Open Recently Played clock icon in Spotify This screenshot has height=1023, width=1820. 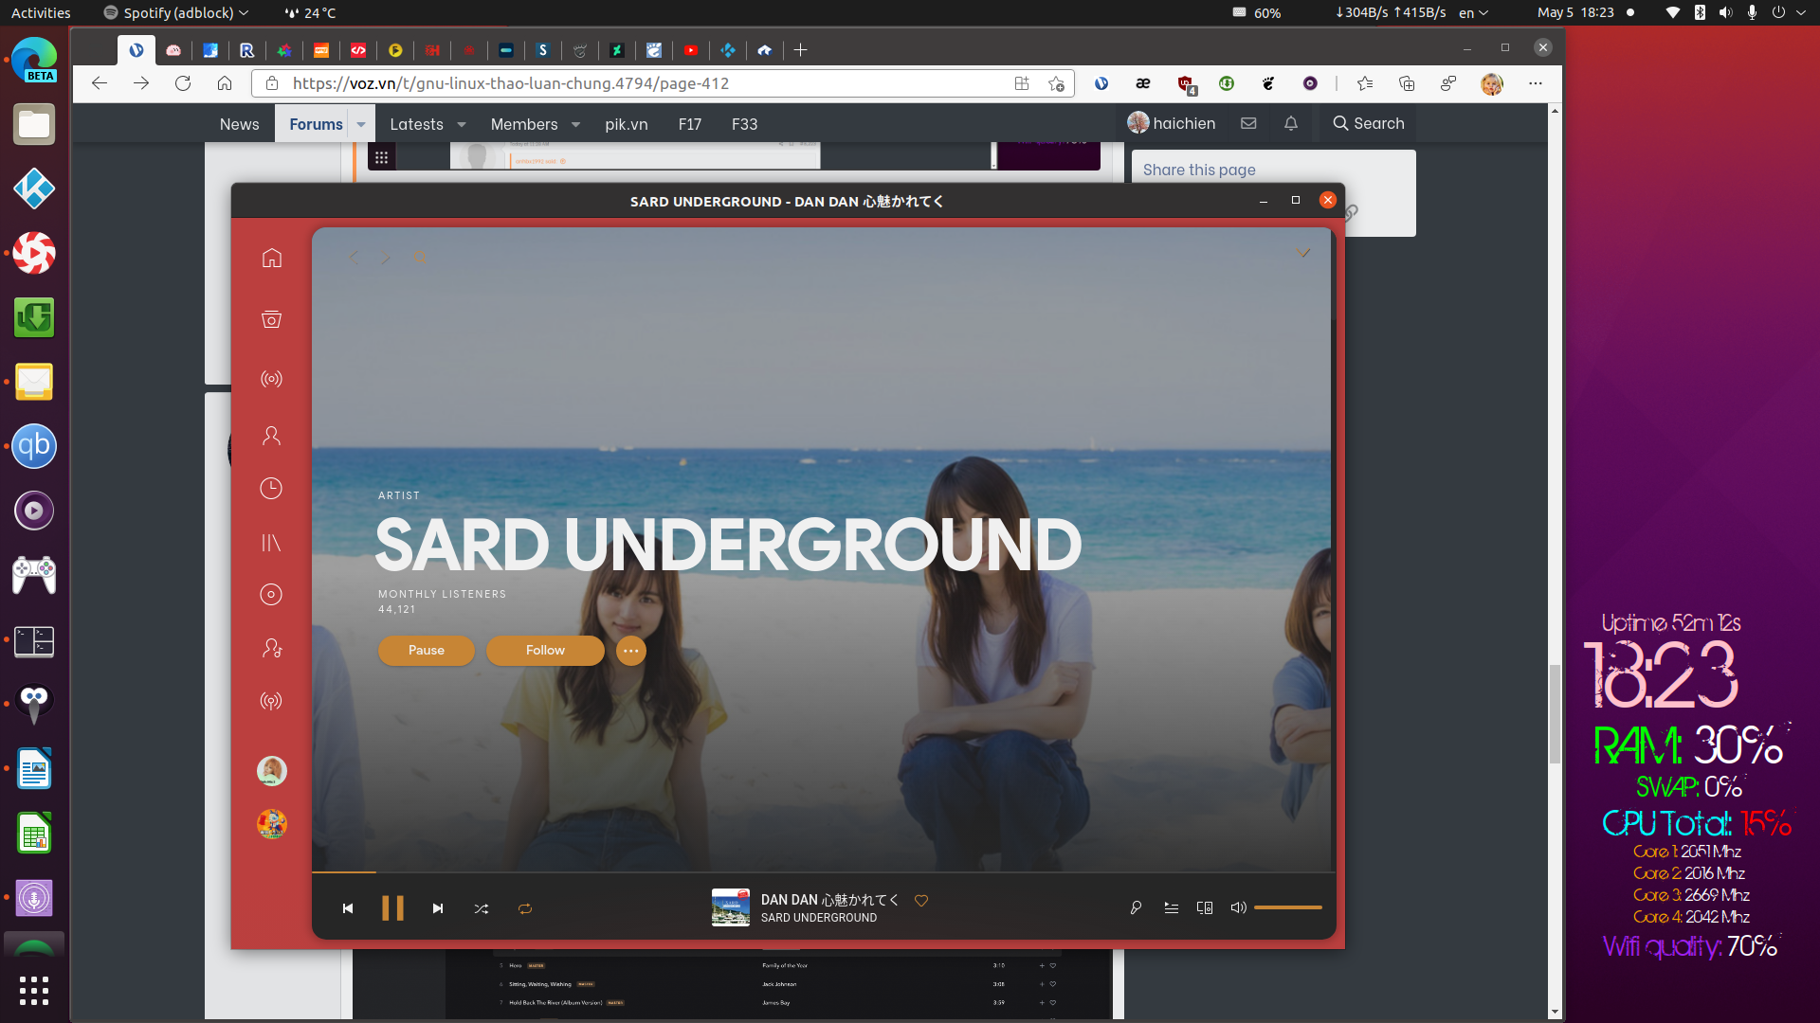pyautogui.click(x=271, y=489)
